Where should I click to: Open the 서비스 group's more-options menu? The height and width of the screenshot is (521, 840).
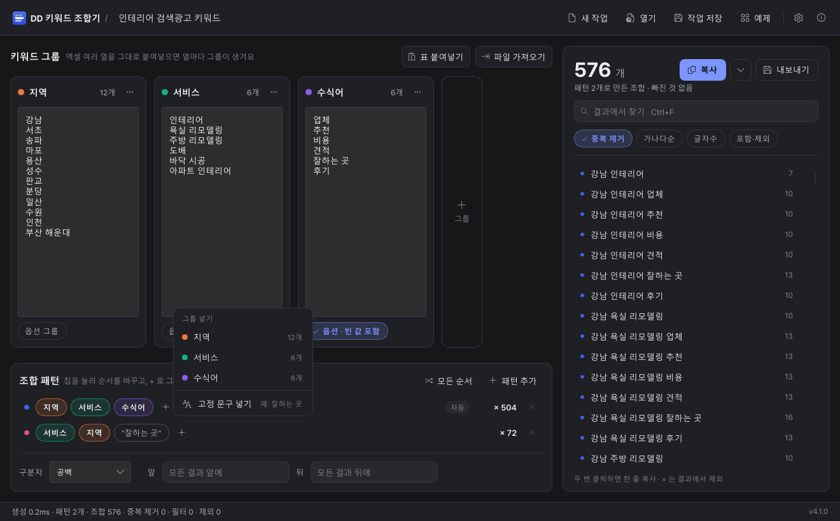[x=274, y=92]
